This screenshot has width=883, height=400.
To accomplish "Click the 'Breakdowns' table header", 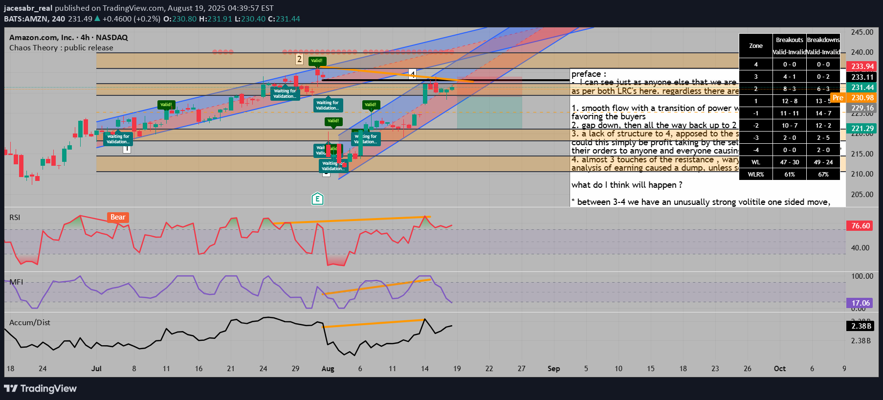I will (823, 40).
